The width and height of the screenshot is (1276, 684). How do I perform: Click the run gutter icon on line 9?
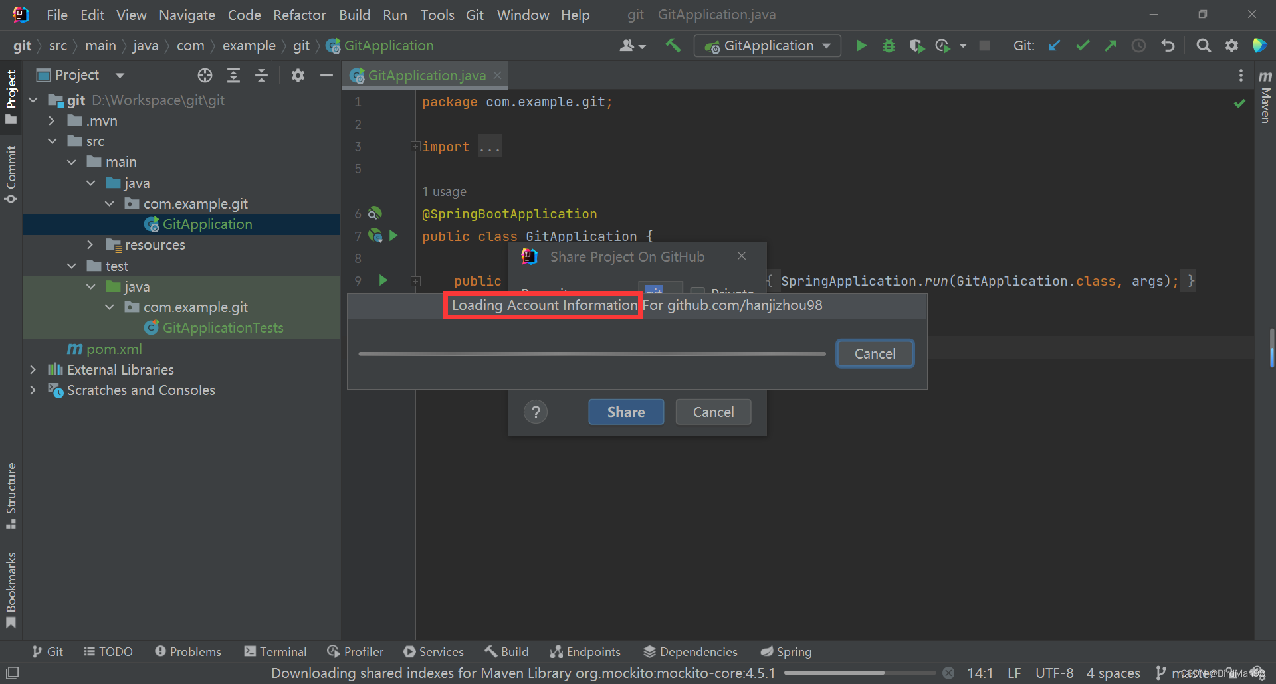point(383,280)
